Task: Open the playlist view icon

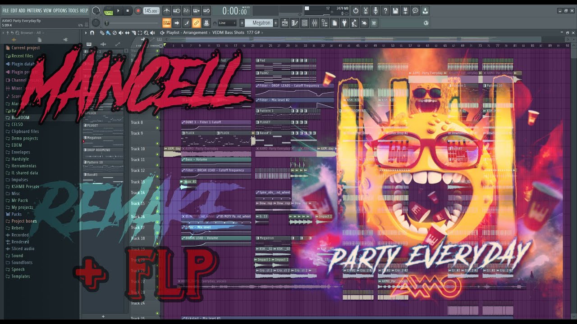Action: (285, 23)
